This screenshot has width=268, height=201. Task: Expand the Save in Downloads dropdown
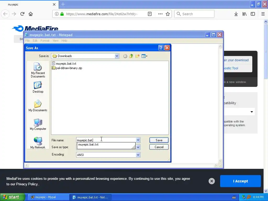pyautogui.click(x=117, y=56)
